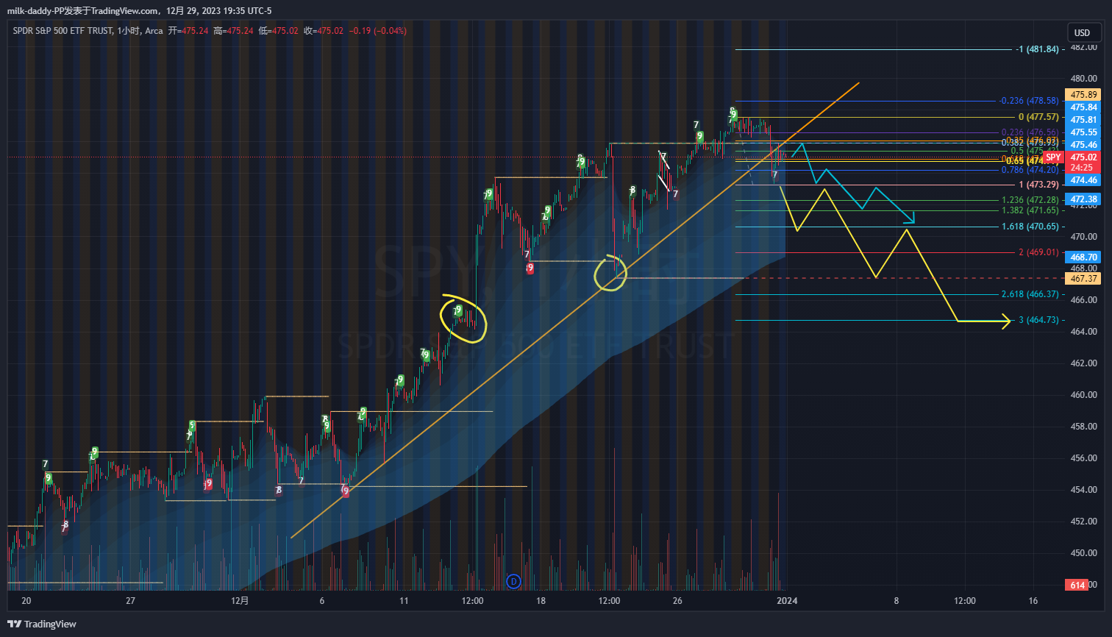This screenshot has width=1112, height=637.
Task: Click the SPDR S&P 500 ETF TRUST title
Action: [x=63, y=31]
